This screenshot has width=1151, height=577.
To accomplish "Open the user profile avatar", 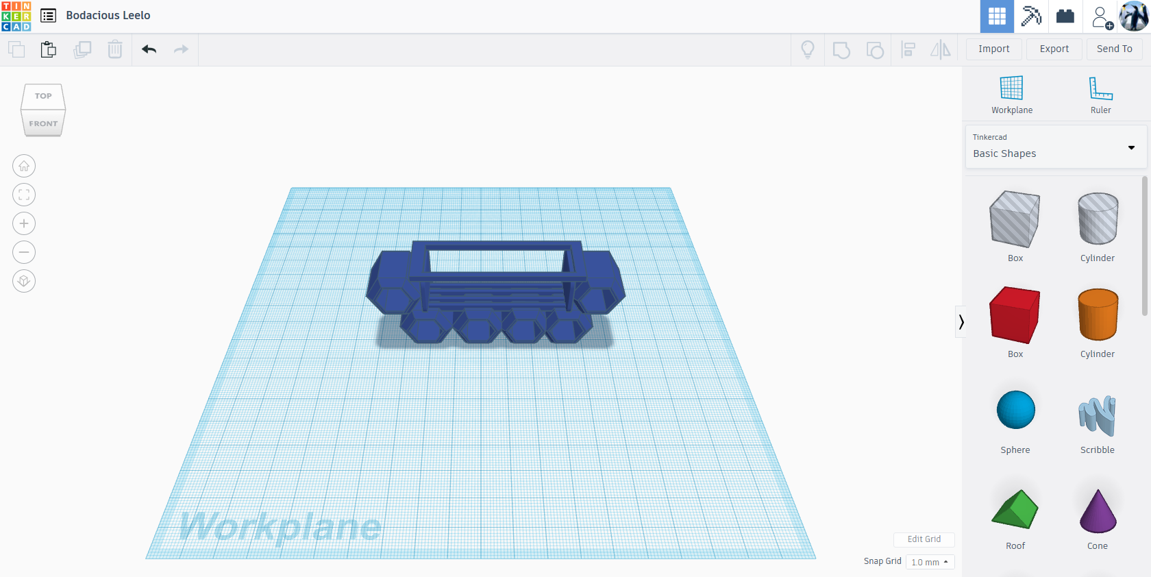I will (x=1134, y=16).
